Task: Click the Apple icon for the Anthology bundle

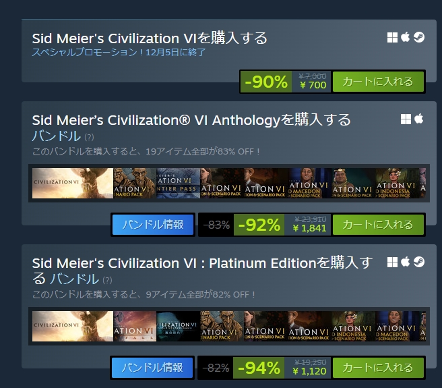Action: [418, 119]
